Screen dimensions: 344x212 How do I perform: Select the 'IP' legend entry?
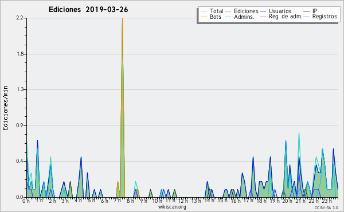315,11
